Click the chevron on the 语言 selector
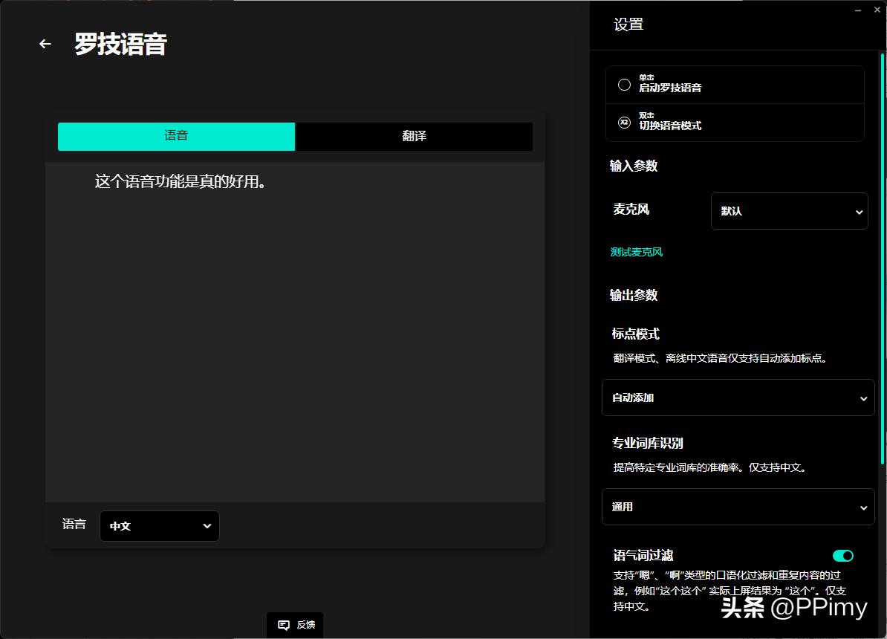Image resolution: width=887 pixels, height=639 pixels. point(207,525)
